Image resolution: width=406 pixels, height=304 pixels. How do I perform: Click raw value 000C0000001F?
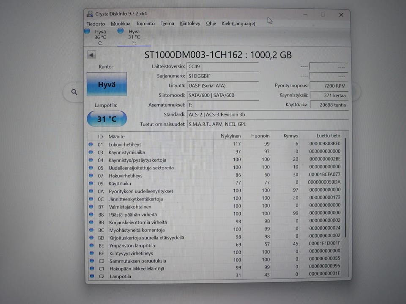tap(324, 274)
